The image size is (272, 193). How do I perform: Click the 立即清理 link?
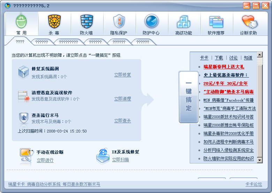pos(123,99)
